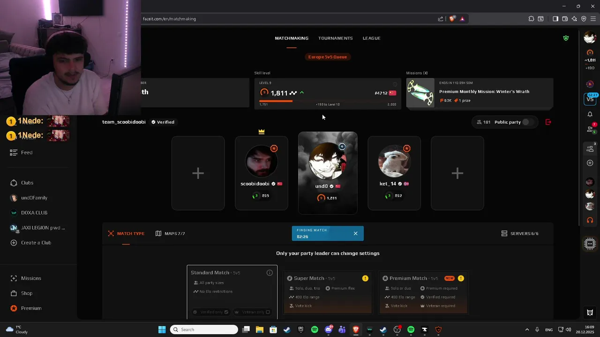The image size is (600, 337).
Task: Open the Premium star menu item
Action: (x=26, y=308)
